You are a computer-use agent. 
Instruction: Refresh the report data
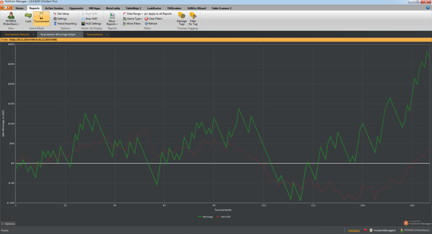click(x=151, y=23)
